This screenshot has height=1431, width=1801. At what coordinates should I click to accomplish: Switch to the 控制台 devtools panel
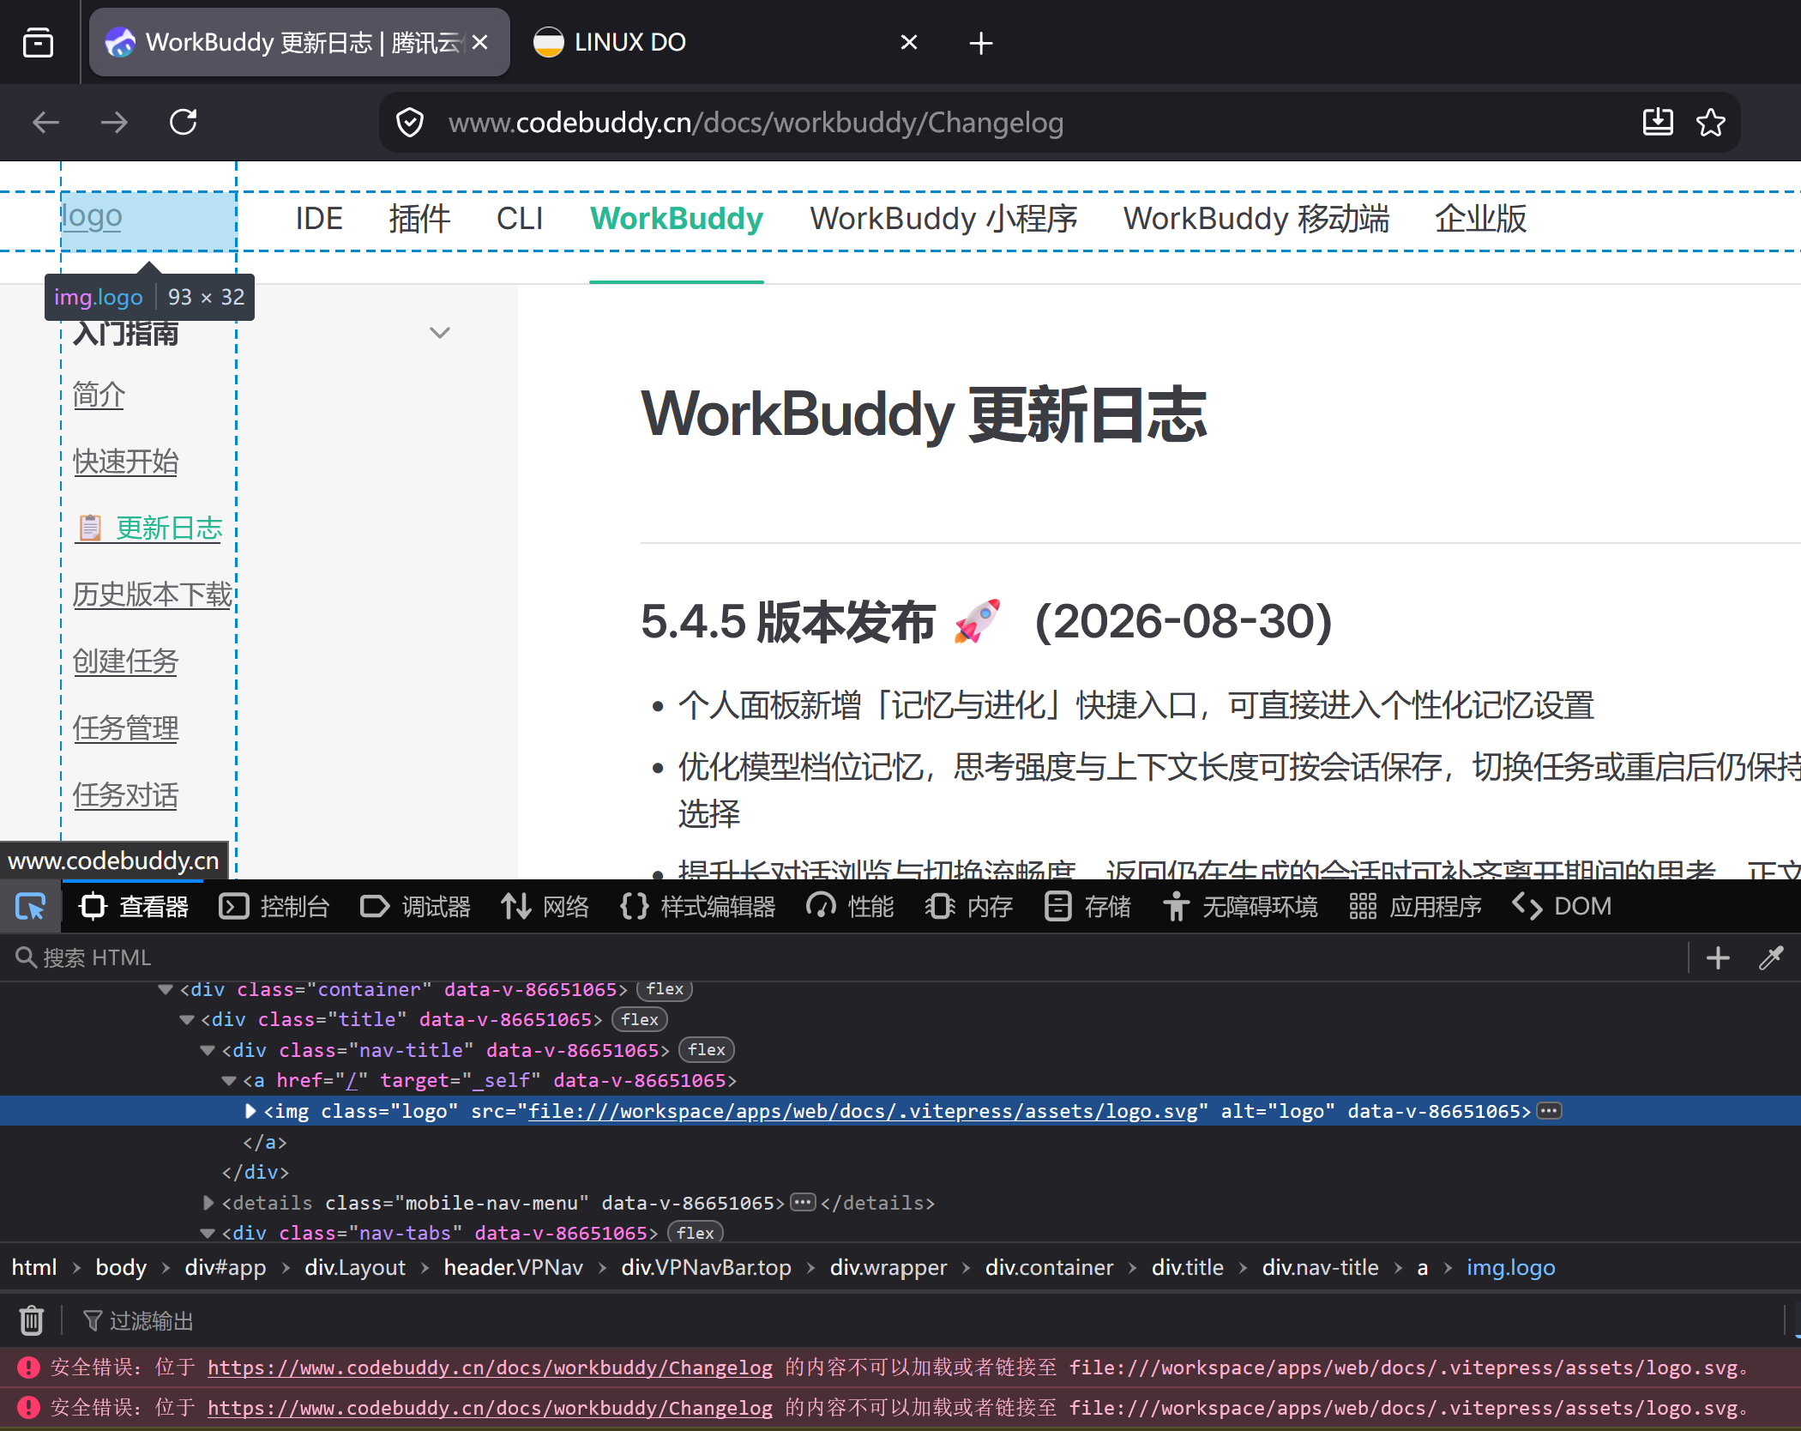[x=274, y=907]
